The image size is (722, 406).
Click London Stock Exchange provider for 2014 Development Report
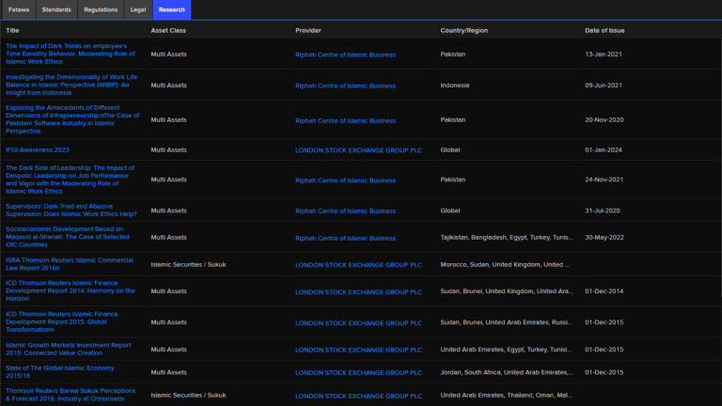tap(358, 292)
